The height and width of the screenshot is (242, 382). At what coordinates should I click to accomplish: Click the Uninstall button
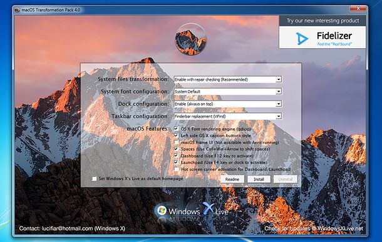[286, 179]
